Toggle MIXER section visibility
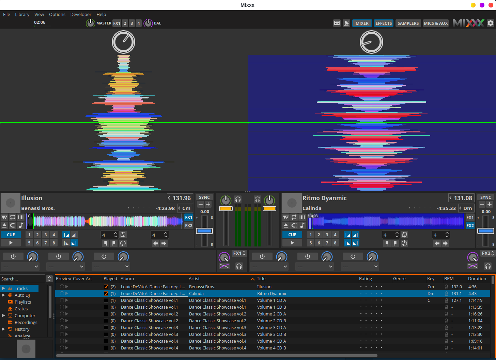This screenshot has width=496, height=360. tap(362, 23)
